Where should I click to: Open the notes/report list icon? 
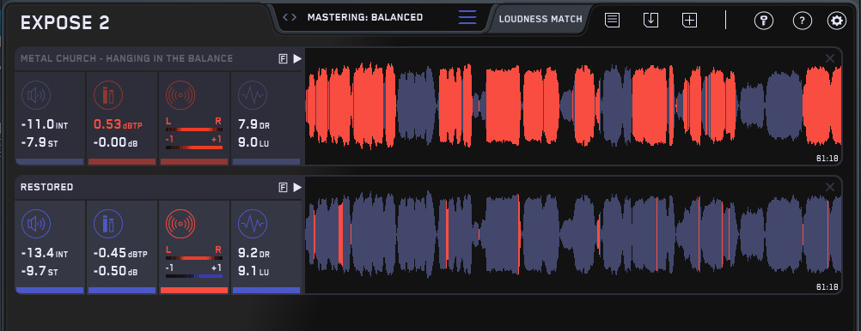pyautogui.click(x=613, y=21)
